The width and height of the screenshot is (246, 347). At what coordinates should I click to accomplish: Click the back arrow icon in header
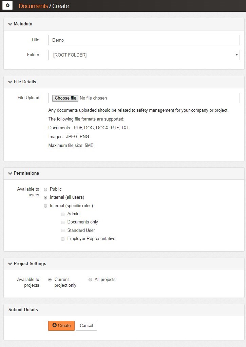(7, 6)
